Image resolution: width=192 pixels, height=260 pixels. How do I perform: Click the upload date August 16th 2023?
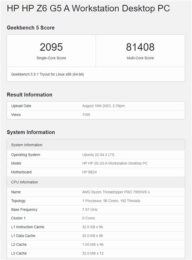(103, 106)
